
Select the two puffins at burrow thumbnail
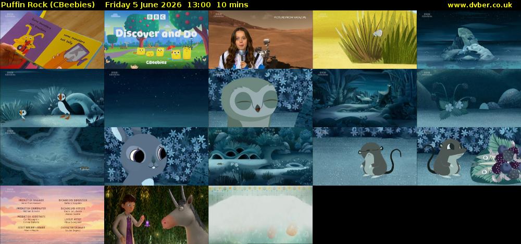[x=52, y=98]
